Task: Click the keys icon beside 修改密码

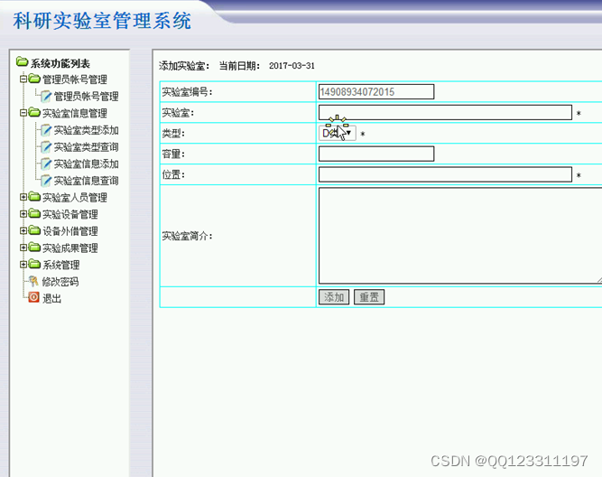Action: 33,281
